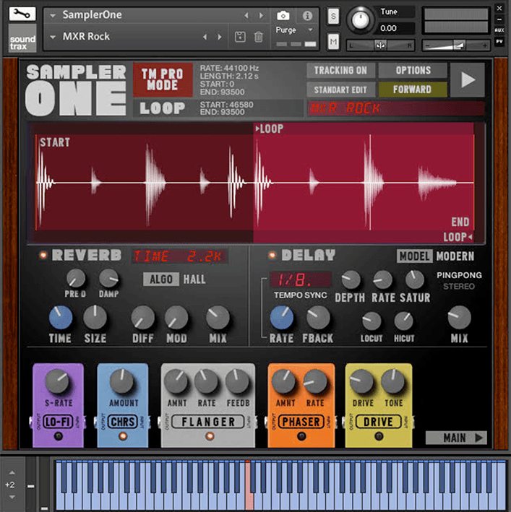Click the camera snapshot icon
The image size is (511, 512).
[283, 15]
